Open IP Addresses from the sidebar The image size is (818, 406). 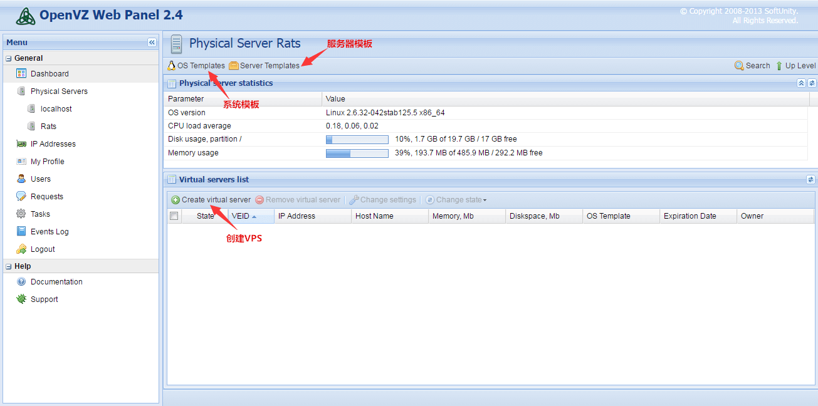53,144
